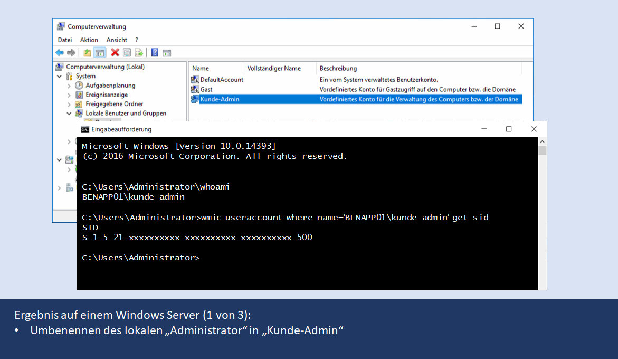The image size is (618, 359).
Task: Open the Ansicht menu
Action: (117, 40)
